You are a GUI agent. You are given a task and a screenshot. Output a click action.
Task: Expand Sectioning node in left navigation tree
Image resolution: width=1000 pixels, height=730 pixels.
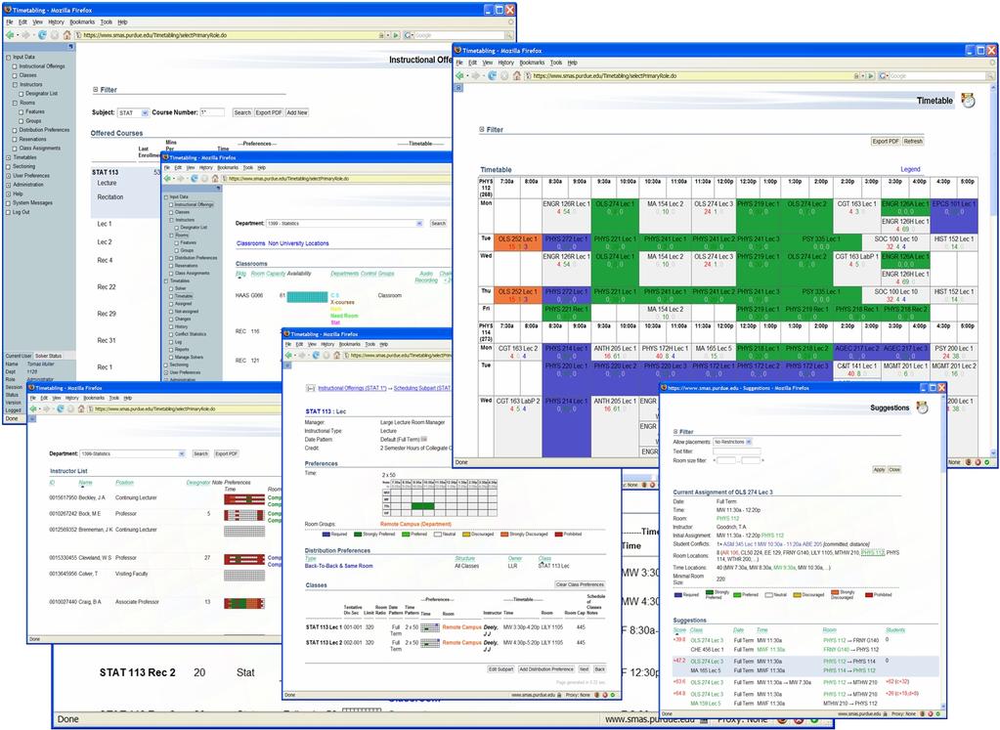click(8, 166)
